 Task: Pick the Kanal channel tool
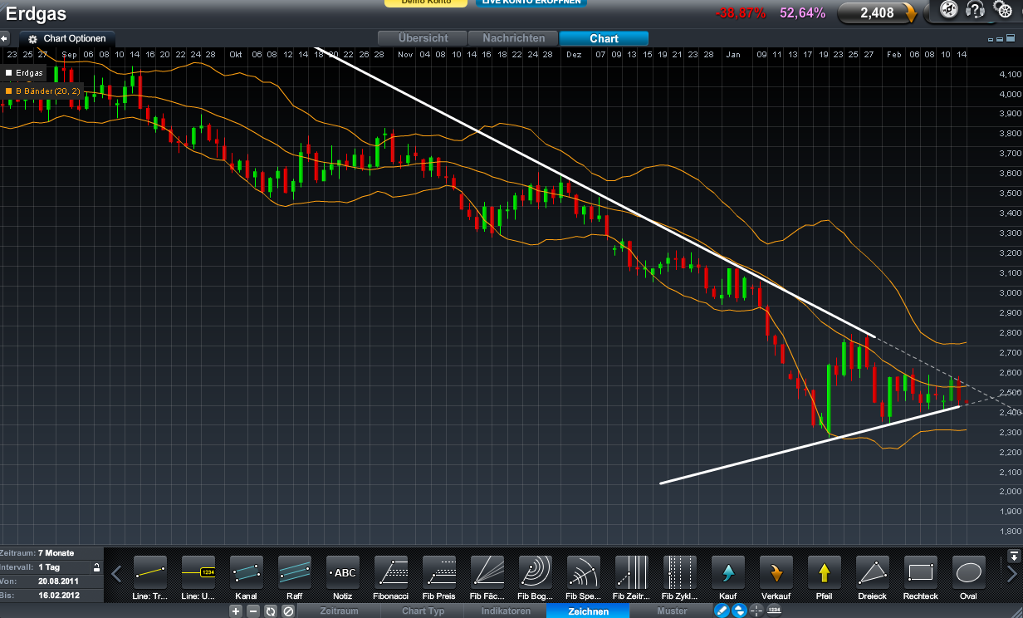(x=247, y=578)
